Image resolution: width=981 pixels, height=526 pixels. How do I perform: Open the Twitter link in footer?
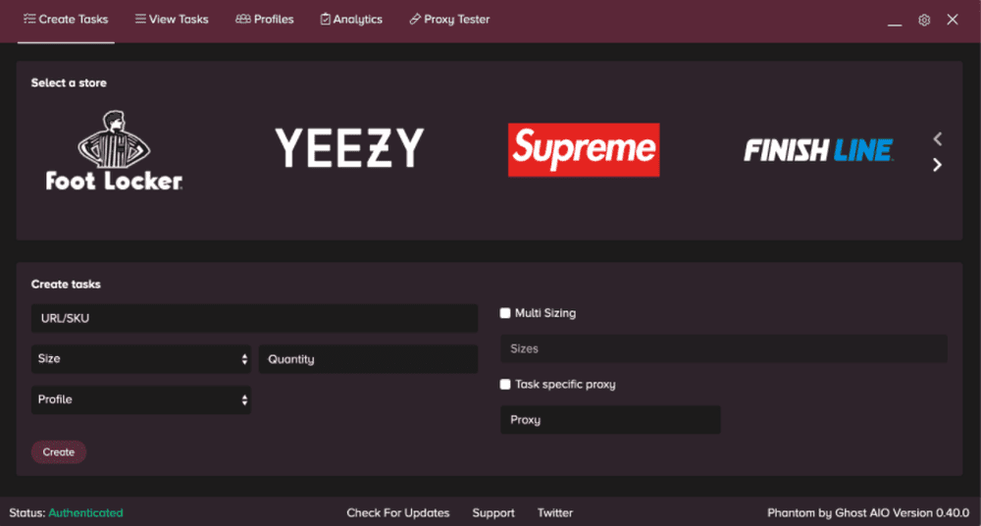(x=555, y=513)
